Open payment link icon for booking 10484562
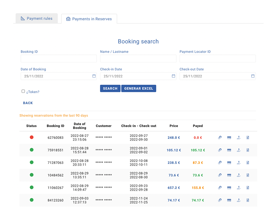 220,175
